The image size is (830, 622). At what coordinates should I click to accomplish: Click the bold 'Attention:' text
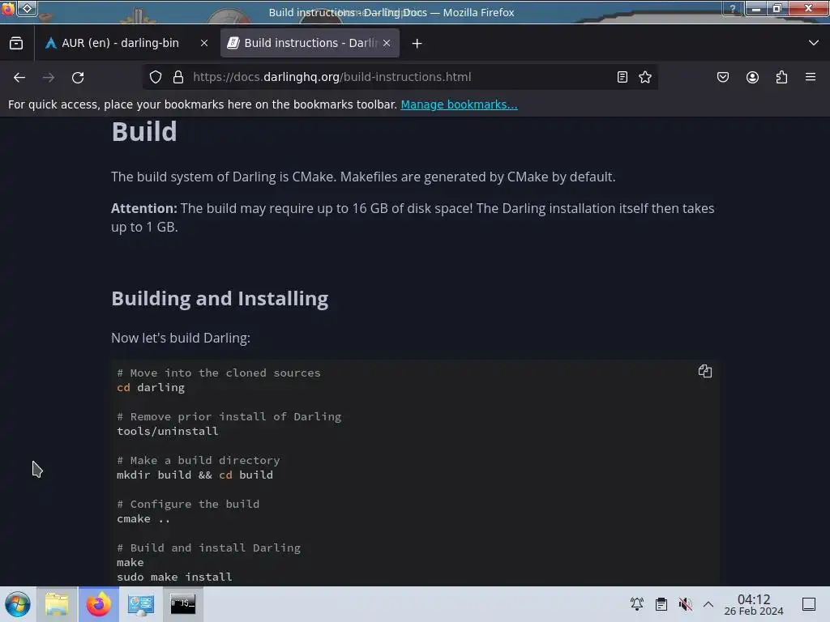click(x=144, y=208)
